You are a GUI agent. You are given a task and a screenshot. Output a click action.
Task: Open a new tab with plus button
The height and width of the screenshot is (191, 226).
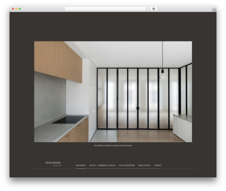(x=214, y=10)
